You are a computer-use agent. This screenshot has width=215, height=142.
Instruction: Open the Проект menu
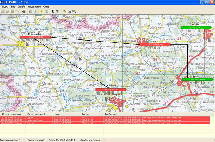[5, 6]
